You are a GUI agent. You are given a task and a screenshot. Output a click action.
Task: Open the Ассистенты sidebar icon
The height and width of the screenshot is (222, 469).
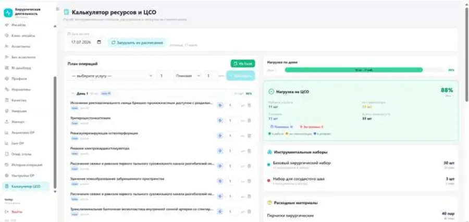point(7,47)
